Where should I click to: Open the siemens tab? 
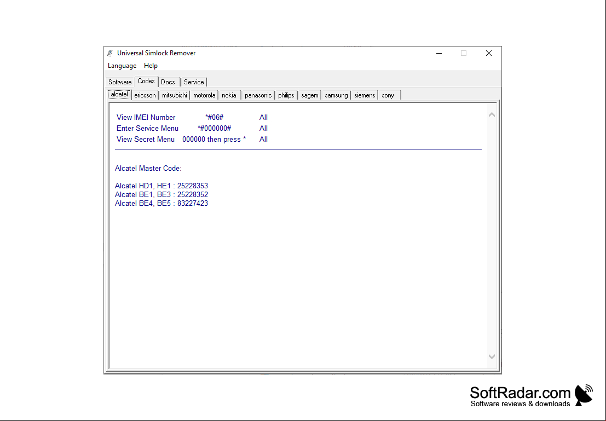365,95
